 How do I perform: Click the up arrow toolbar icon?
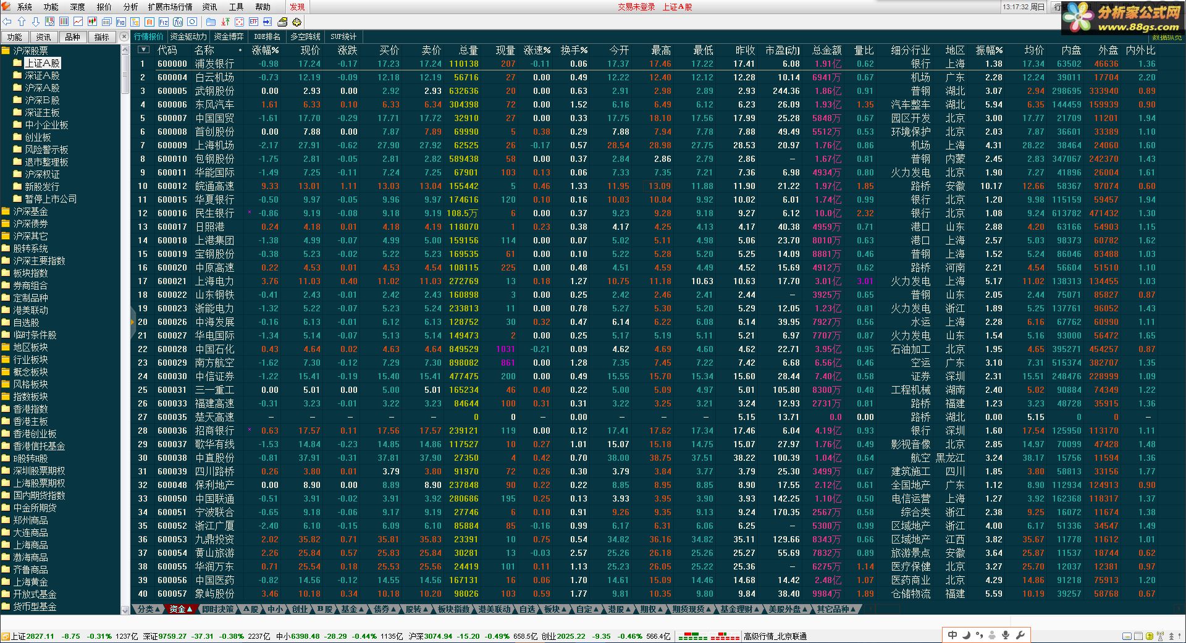[x=21, y=22]
